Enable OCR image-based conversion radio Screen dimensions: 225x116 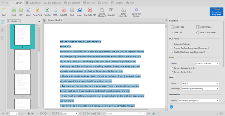point(172,48)
